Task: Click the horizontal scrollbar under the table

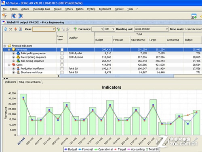Action: [x=117, y=76]
